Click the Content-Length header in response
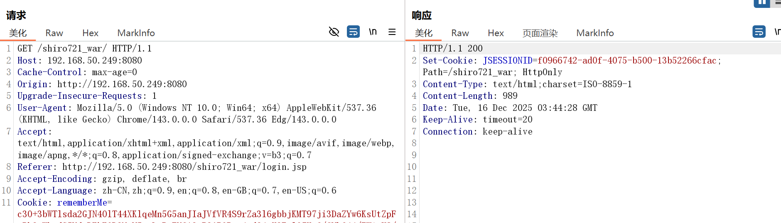The width and height of the screenshot is (781, 223). [x=457, y=96]
